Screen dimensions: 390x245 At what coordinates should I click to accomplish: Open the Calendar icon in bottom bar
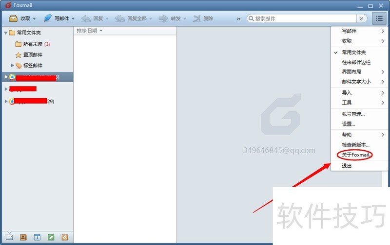tap(37, 237)
